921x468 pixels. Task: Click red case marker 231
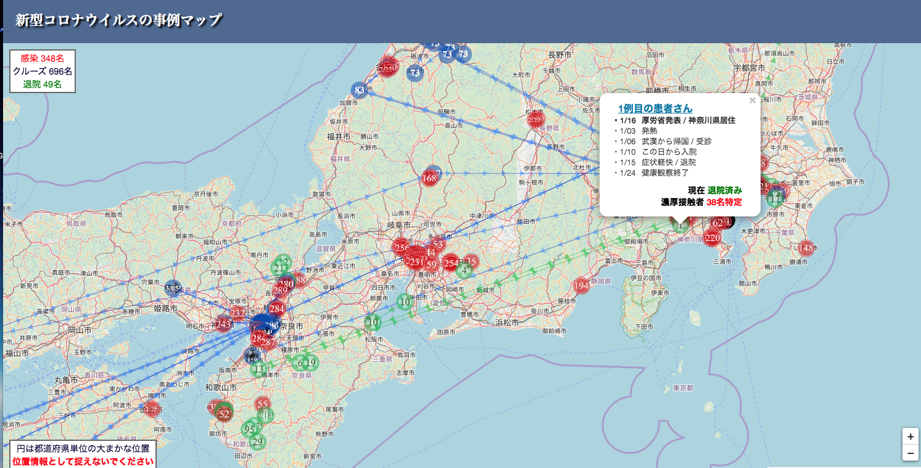(416, 261)
